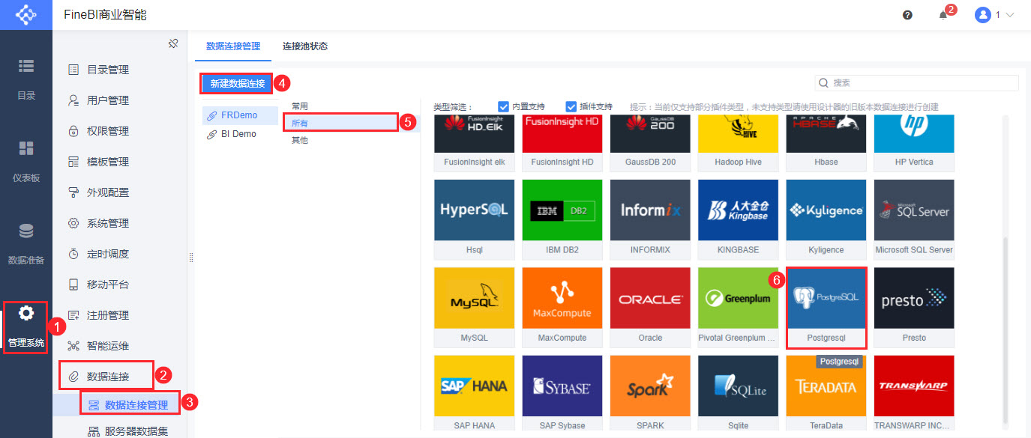The width and height of the screenshot is (1031, 438).
Task: Select the Hadoop Hive database tile
Action: tap(738, 143)
